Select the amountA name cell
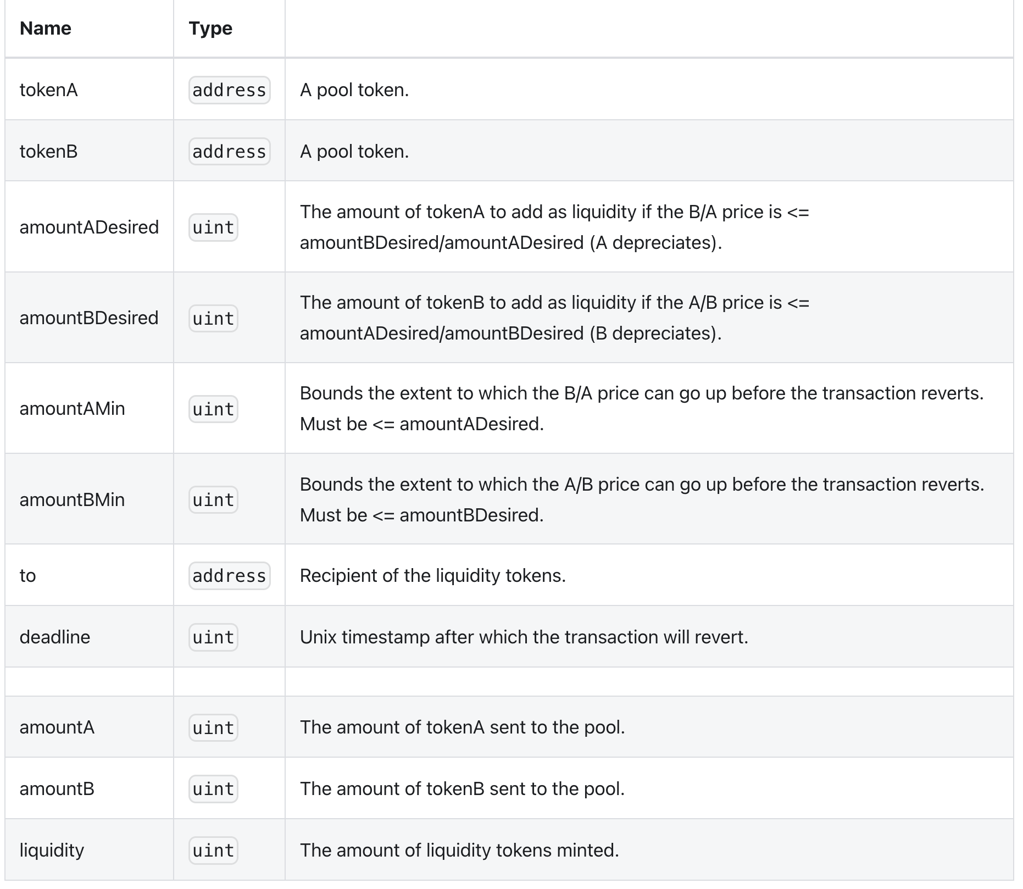Viewport: 1023px width, 889px height. pos(90,727)
